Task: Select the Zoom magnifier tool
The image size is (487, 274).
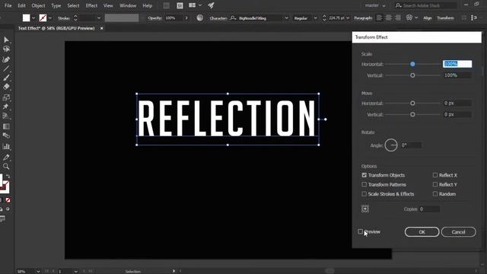Action: click(6, 167)
